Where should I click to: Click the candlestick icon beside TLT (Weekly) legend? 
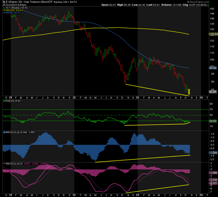[x=4, y=8]
